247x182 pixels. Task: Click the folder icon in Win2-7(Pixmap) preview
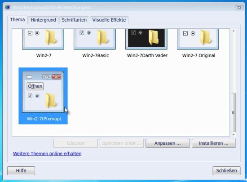click(51, 101)
